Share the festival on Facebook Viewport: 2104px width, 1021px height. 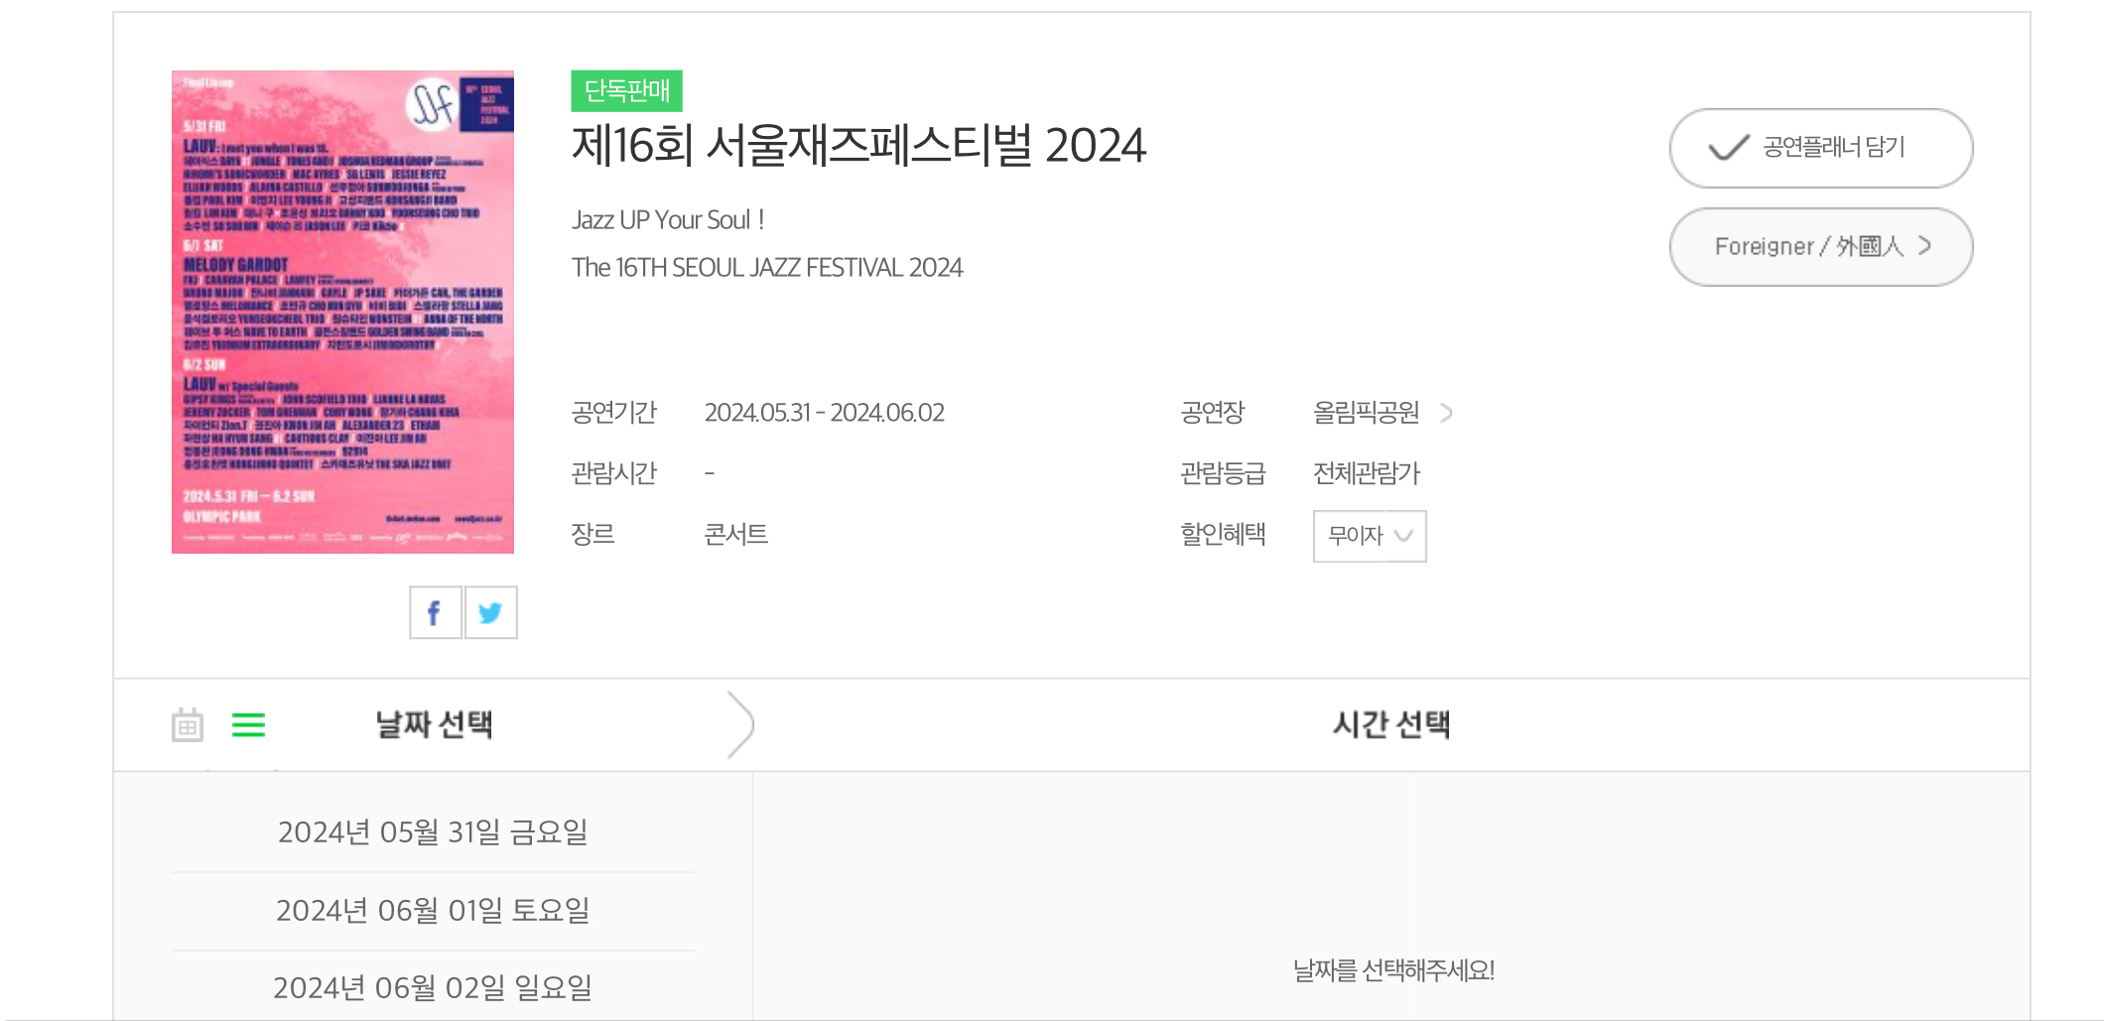[x=435, y=612]
